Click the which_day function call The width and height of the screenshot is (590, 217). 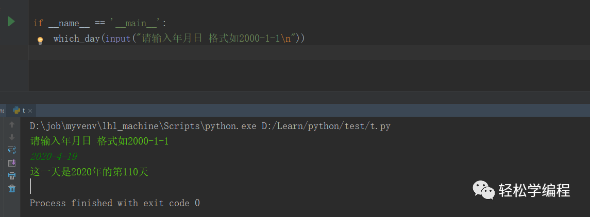click(x=76, y=39)
